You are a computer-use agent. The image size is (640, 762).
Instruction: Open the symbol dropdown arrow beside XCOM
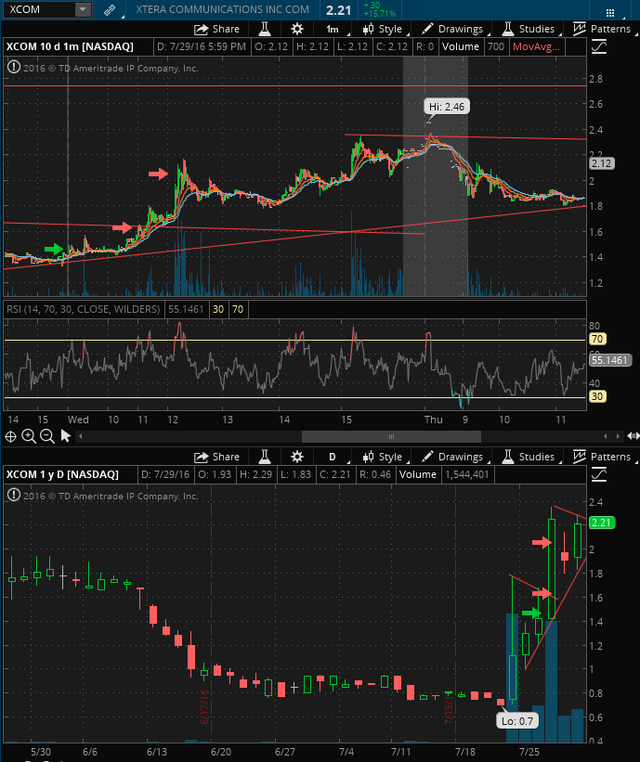click(x=84, y=9)
